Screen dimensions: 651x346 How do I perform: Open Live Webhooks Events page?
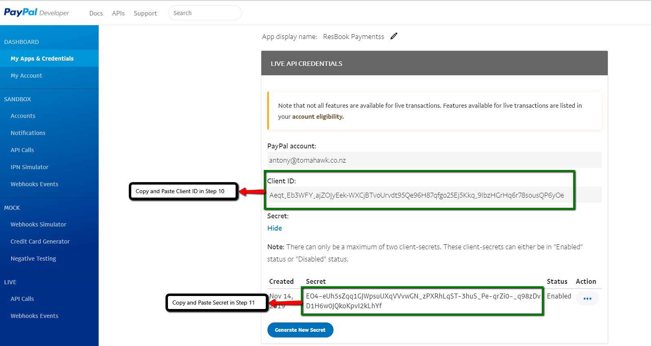[34, 316]
